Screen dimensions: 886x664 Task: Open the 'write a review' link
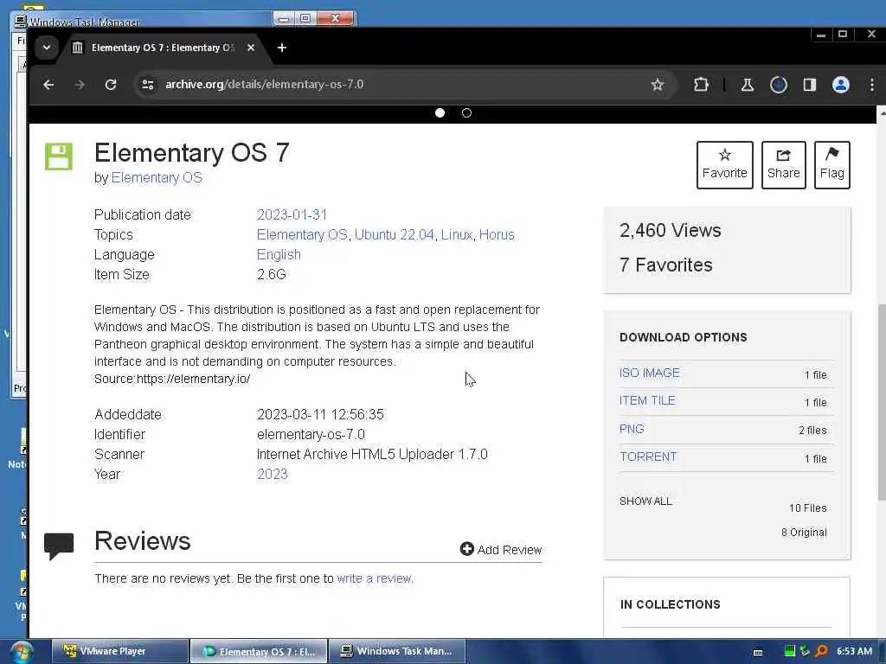[374, 578]
